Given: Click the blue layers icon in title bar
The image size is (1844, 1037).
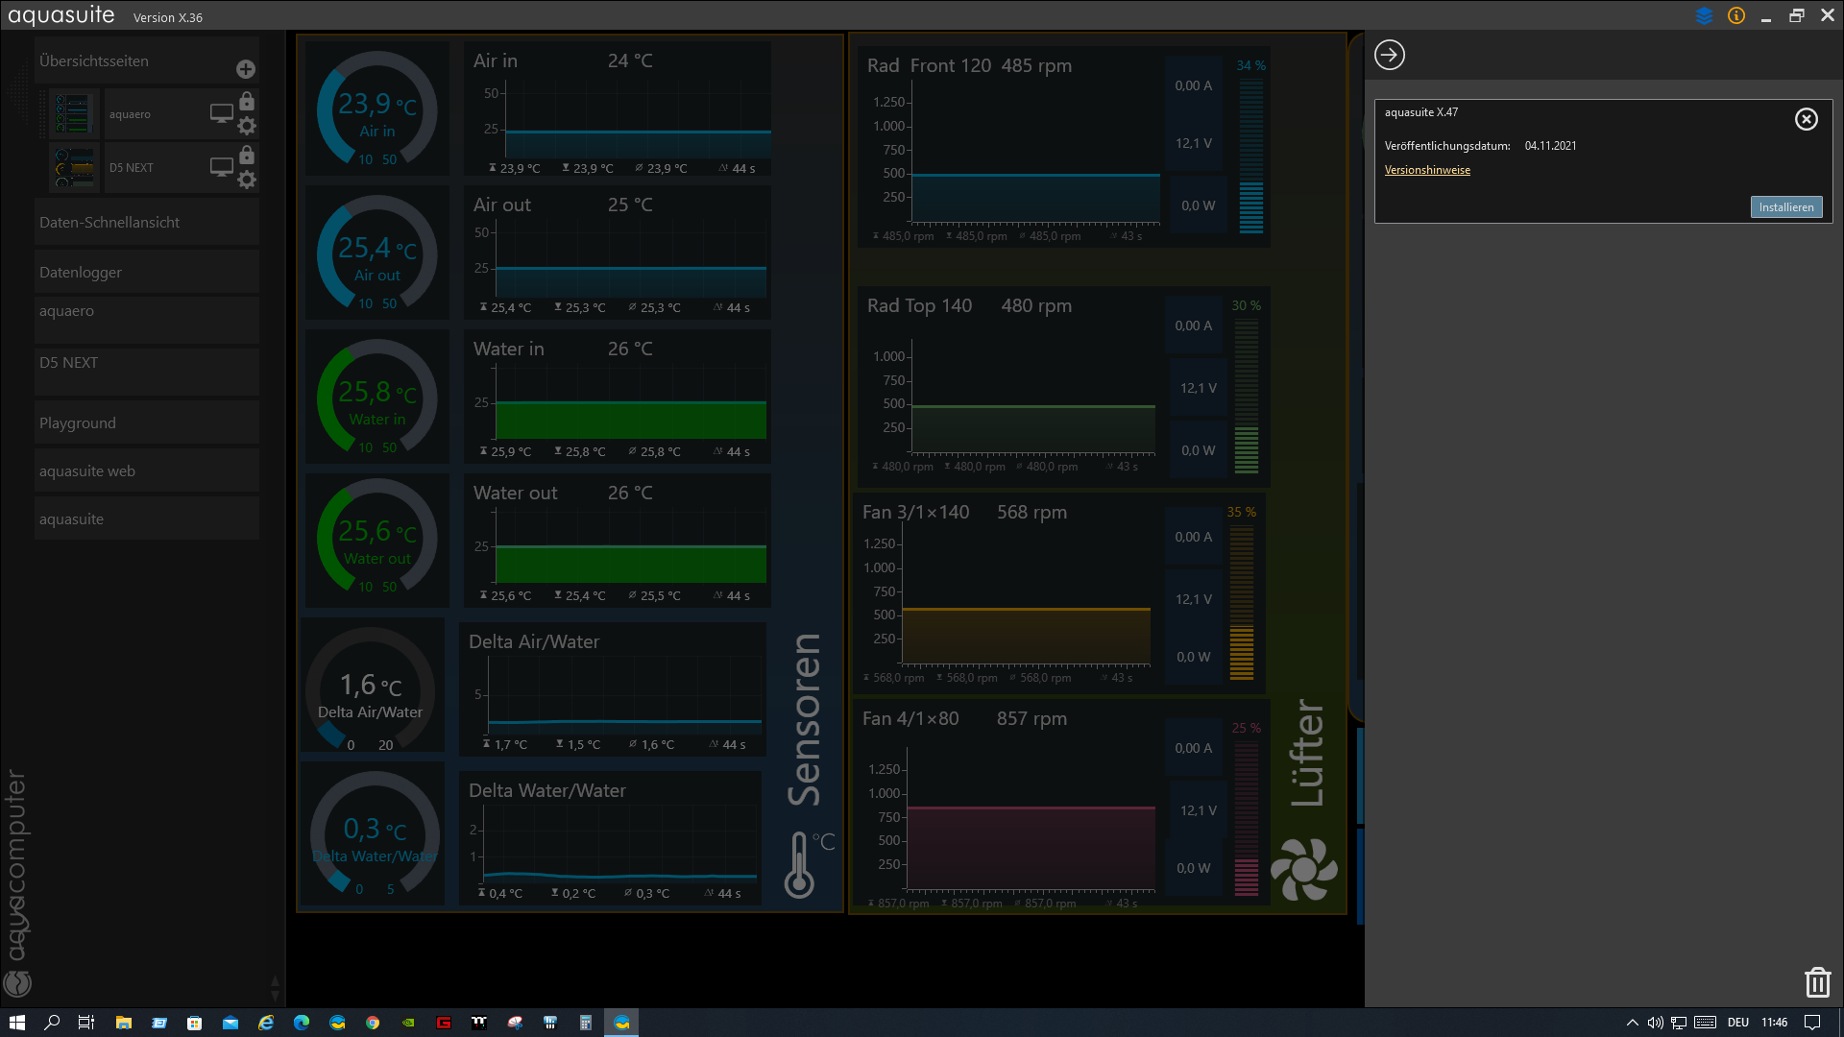Looking at the screenshot, I should tap(1704, 15).
